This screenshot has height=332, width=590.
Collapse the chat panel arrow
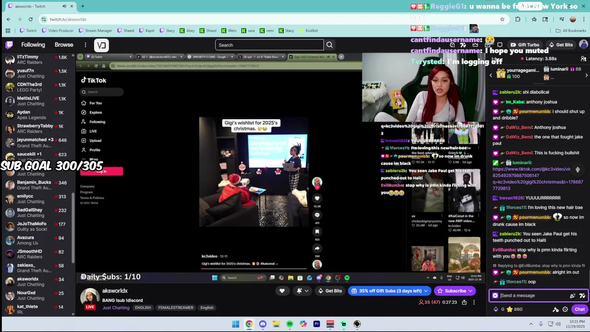click(x=495, y=59)
